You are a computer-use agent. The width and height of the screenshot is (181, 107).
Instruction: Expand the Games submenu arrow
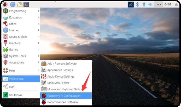click(39, 49)
